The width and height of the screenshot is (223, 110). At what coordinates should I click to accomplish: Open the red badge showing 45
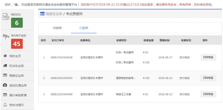click(x=17, y=44)
